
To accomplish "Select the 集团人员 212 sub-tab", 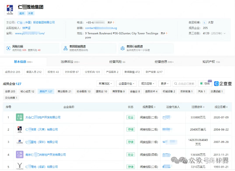I will click(34, 71).
